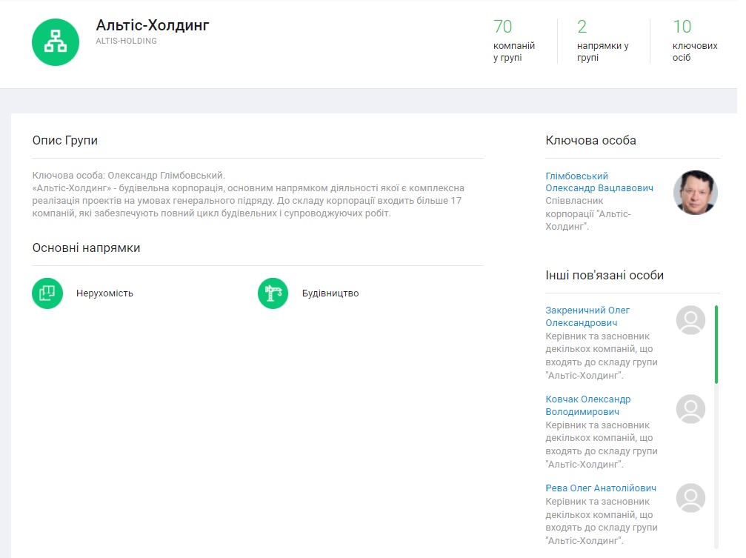Viewport: 746px width, 558px height.
Task: Click the 70 компаній у групі counter
Action: click(513, 41)
